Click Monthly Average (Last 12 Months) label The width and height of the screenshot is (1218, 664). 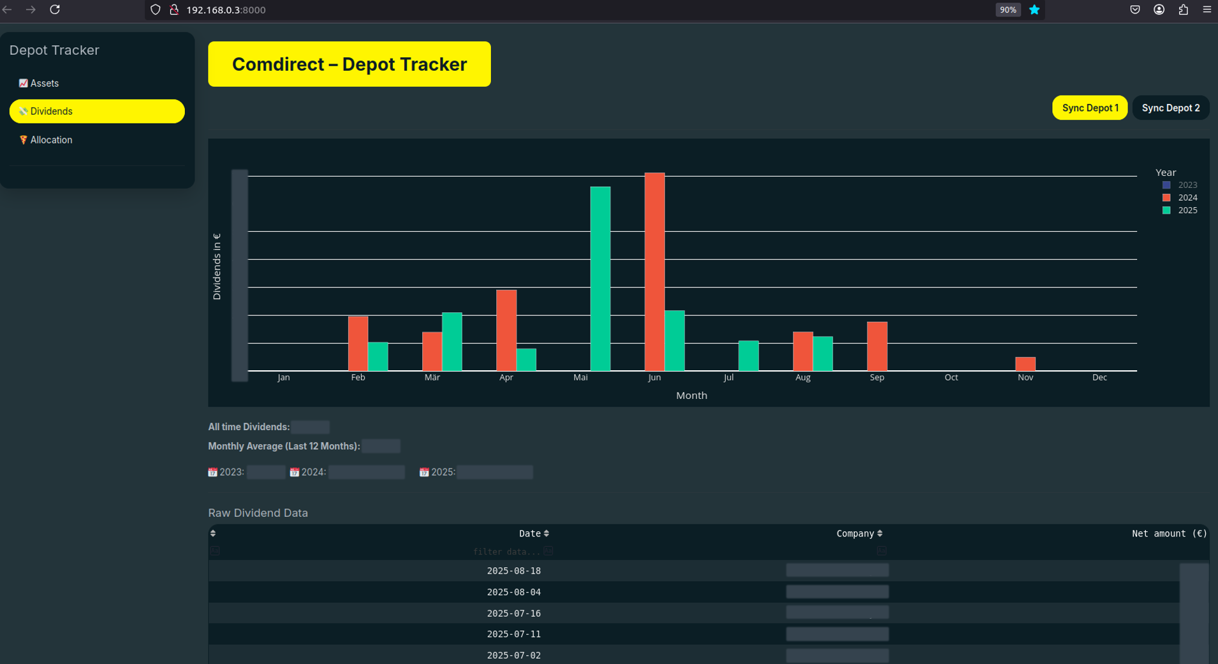click(284, 446)
